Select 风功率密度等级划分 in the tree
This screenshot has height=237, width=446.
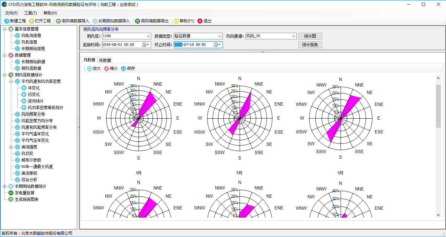pos(45,108)
